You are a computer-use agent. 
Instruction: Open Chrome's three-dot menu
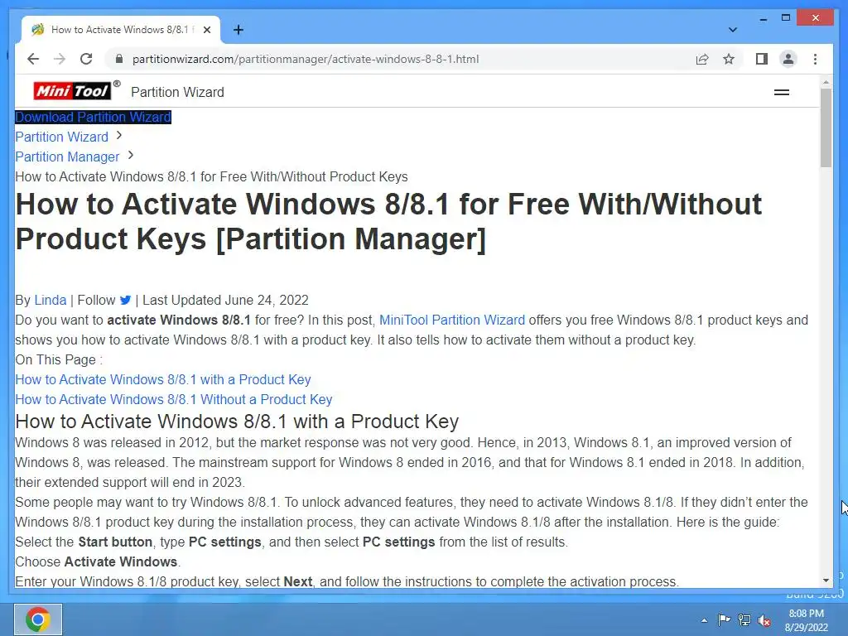point(815,59)
